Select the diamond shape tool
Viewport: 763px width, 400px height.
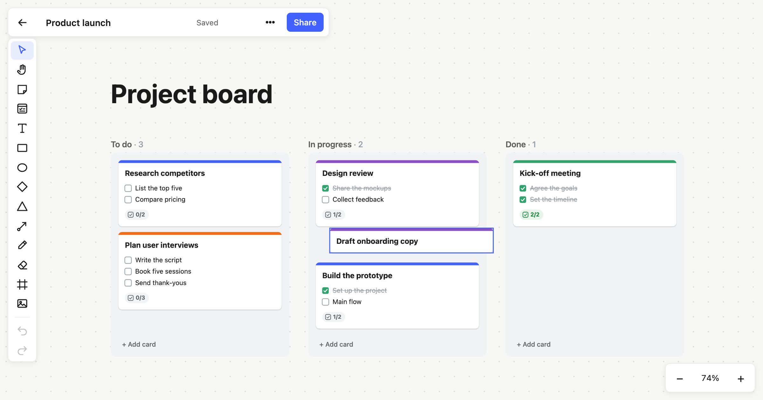coord(22,187)
